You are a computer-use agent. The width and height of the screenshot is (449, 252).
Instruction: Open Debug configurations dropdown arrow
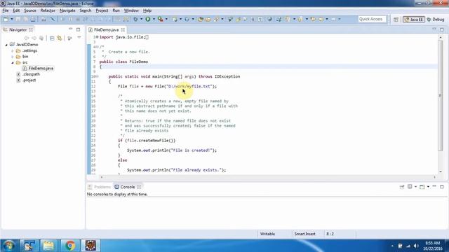point(141,19)
